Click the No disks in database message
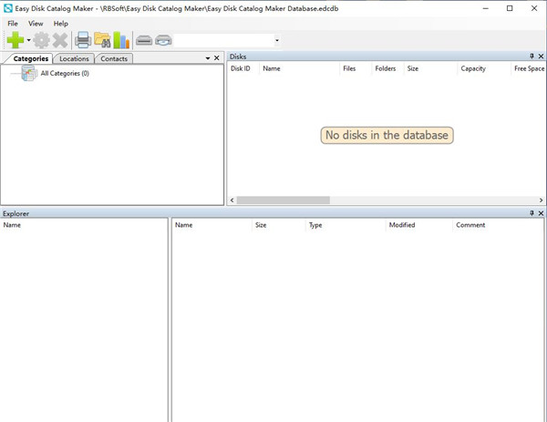This screenshot has height=422, width=547. 387,135
